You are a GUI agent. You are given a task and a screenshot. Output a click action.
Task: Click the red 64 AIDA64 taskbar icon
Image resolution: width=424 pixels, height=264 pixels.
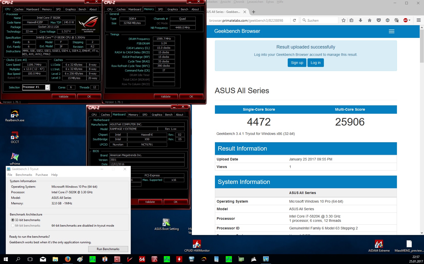(142, 259)
